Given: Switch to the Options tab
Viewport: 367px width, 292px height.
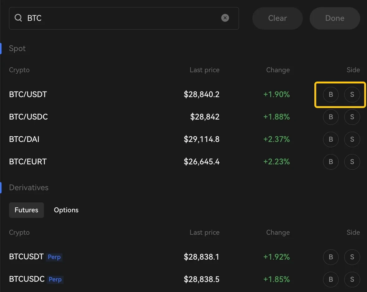Looking at the screenshot, I should point(66,210).
